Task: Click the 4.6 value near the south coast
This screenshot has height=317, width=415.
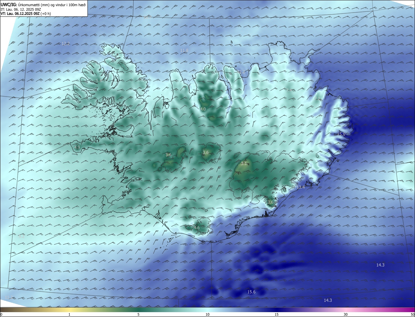Action: pos(197,228)
